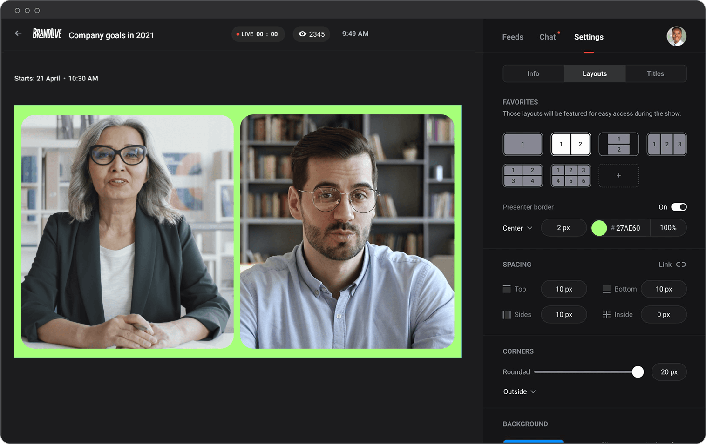Choose the stacked two-presenter layout
The width and height of the screenshot is (706, 444).
(618, 144)
